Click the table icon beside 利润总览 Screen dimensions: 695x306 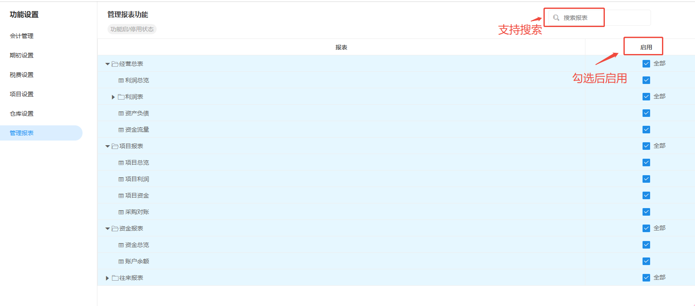(121, 81)
